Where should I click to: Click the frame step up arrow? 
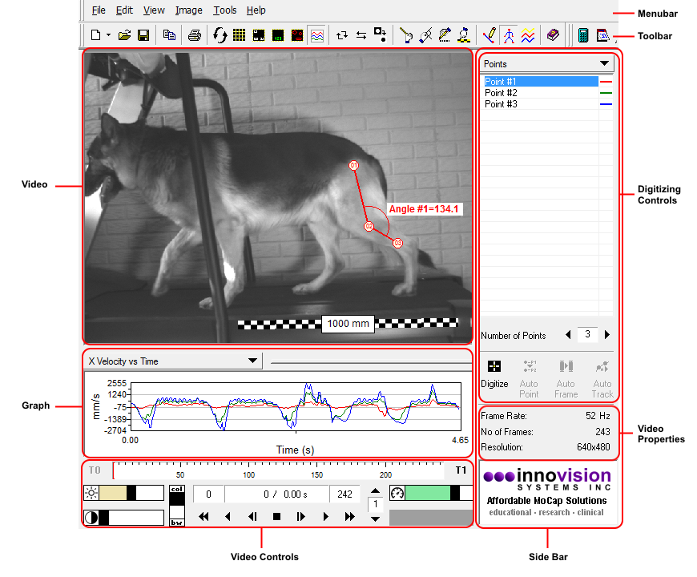coord(375,490)
